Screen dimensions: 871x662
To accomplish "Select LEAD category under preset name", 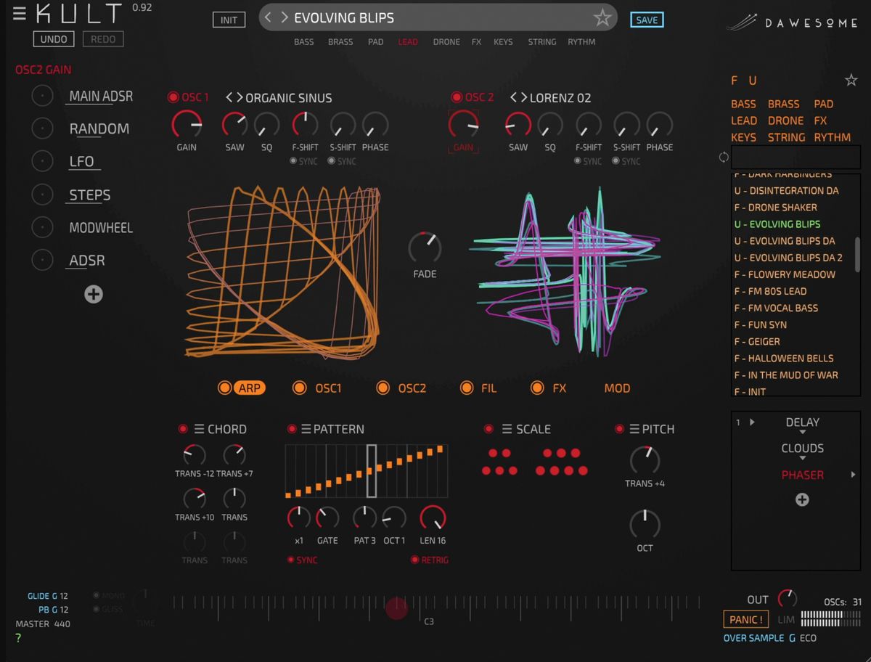I will (x=408, y=42).
